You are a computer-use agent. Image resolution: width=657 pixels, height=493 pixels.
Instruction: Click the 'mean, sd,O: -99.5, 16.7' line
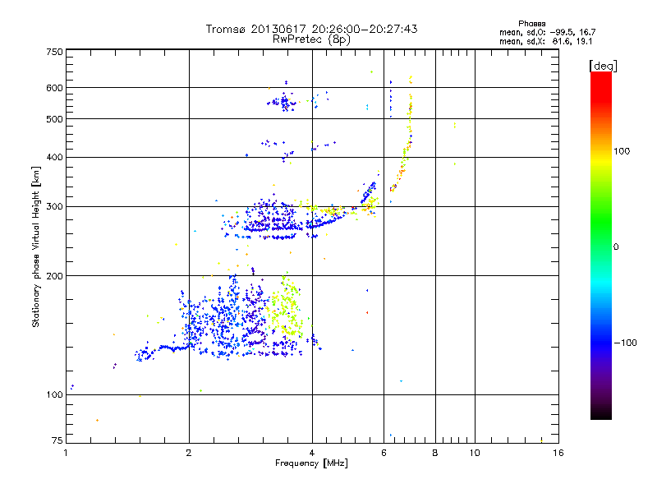(x=547, y=32)
